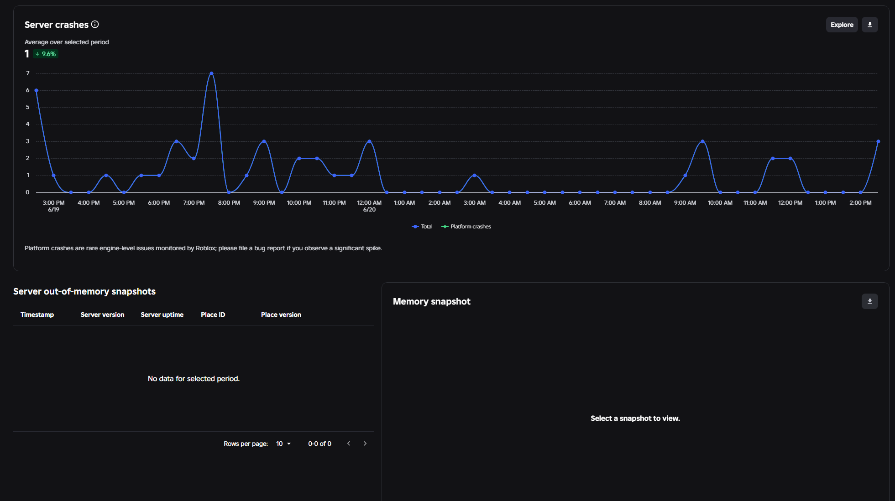Click the first data point at 6 crashes
The height and width of the screenshot is (501, 895).
[36, 90]
